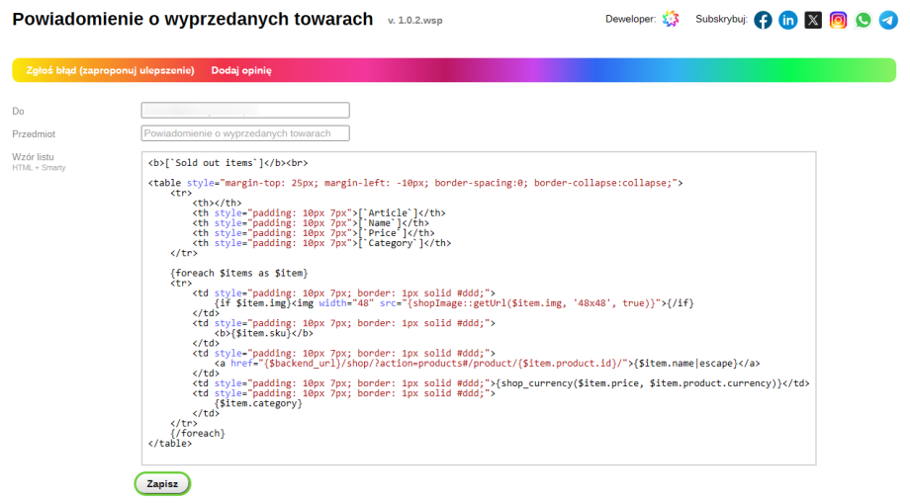
Task: Click the page title 'Powiadomienie o wyprzedanych towarach'
Action: click(193, 20)
